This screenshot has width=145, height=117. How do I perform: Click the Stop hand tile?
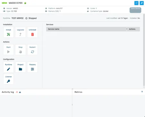(x=21, y=50)
